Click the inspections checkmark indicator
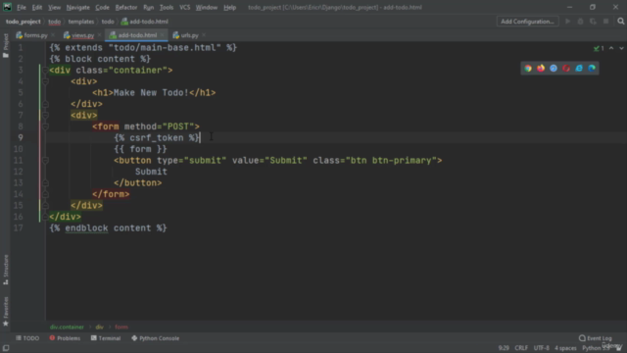 599,48
